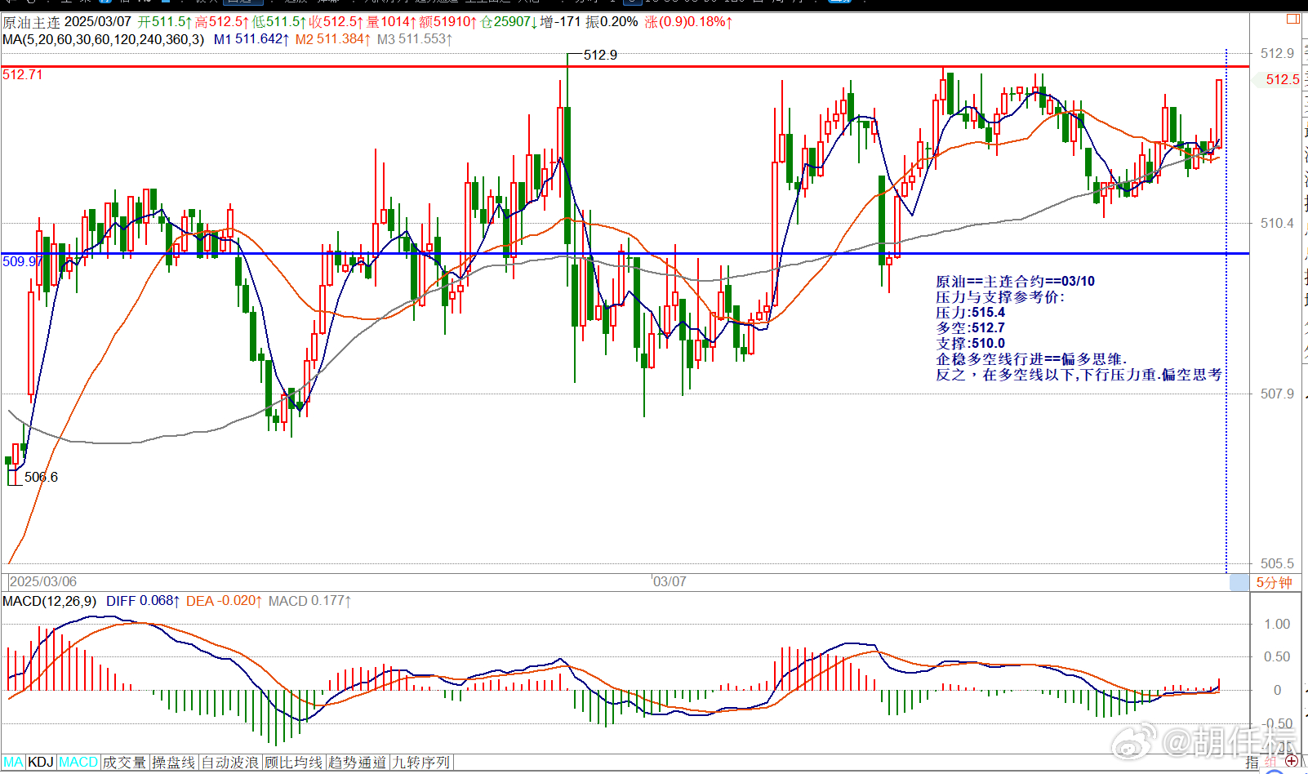Click the MACD(12,26,9) parameter label
The height and width of the screenshot is (774, 1308).
point(49,601)
